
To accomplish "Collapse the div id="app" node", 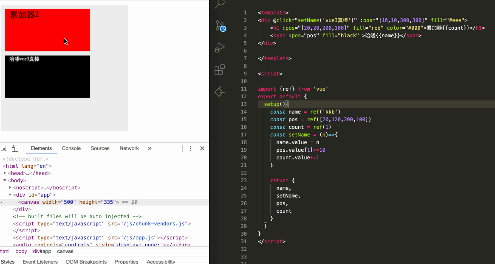I will pyautogui.click(x=10, y=195).
